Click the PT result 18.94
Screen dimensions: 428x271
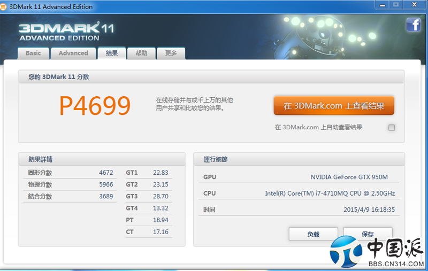click(160, 220)
